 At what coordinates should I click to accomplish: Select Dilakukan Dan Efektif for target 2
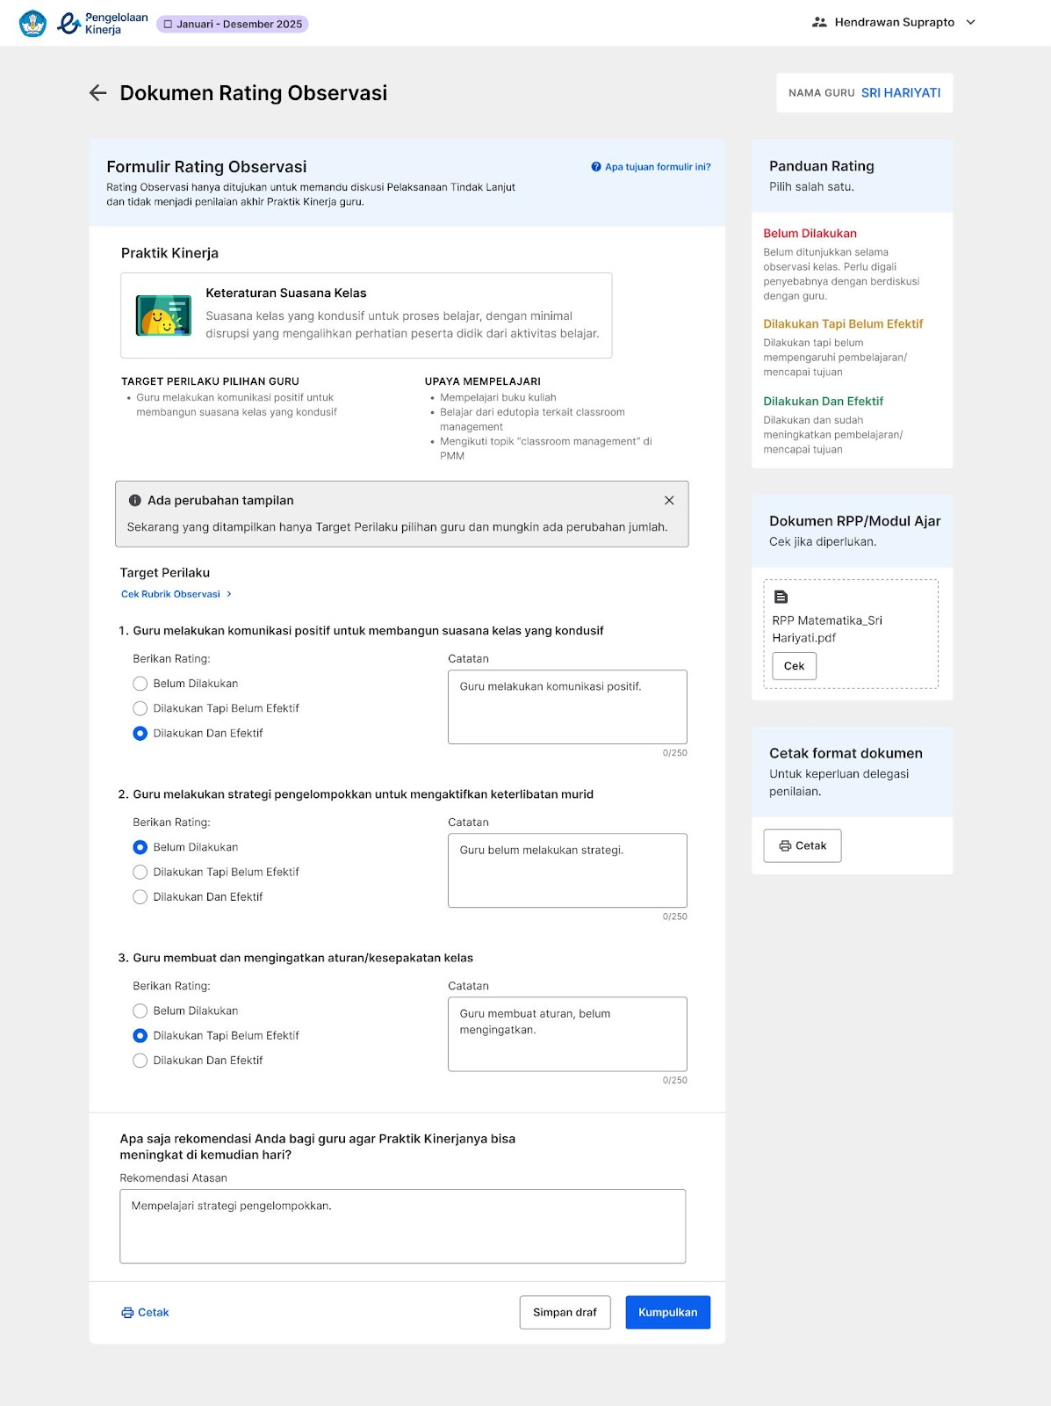coord(140,896)
